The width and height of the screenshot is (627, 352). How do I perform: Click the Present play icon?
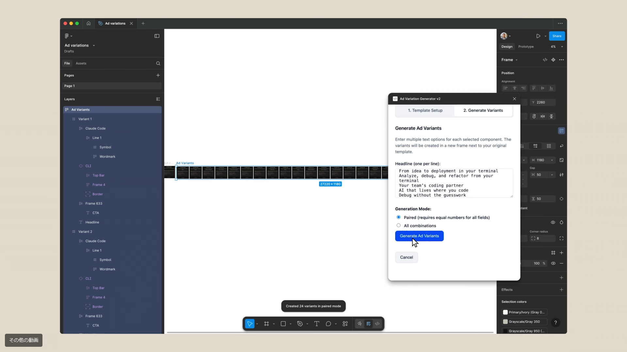tap(538, 36)
